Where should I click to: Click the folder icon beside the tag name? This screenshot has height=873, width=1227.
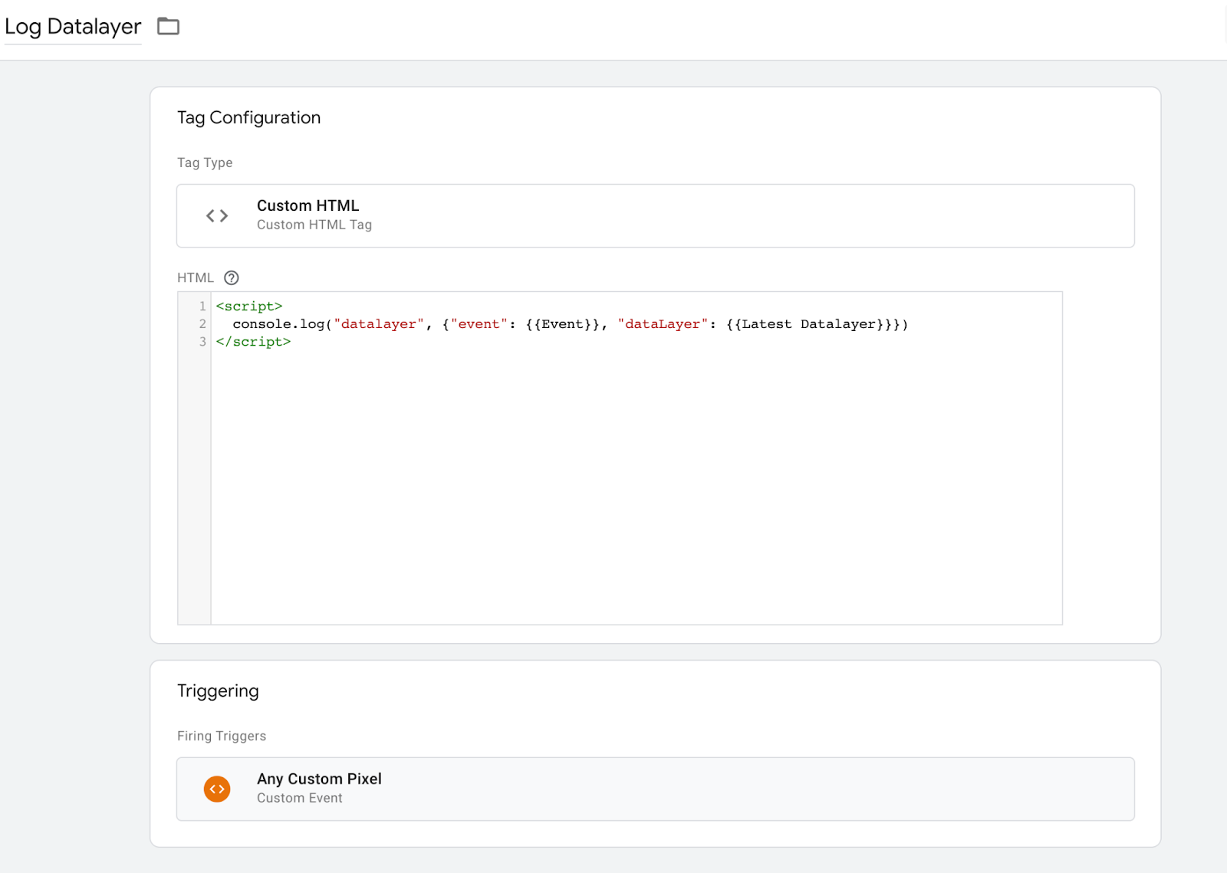[x=168, y=27]
